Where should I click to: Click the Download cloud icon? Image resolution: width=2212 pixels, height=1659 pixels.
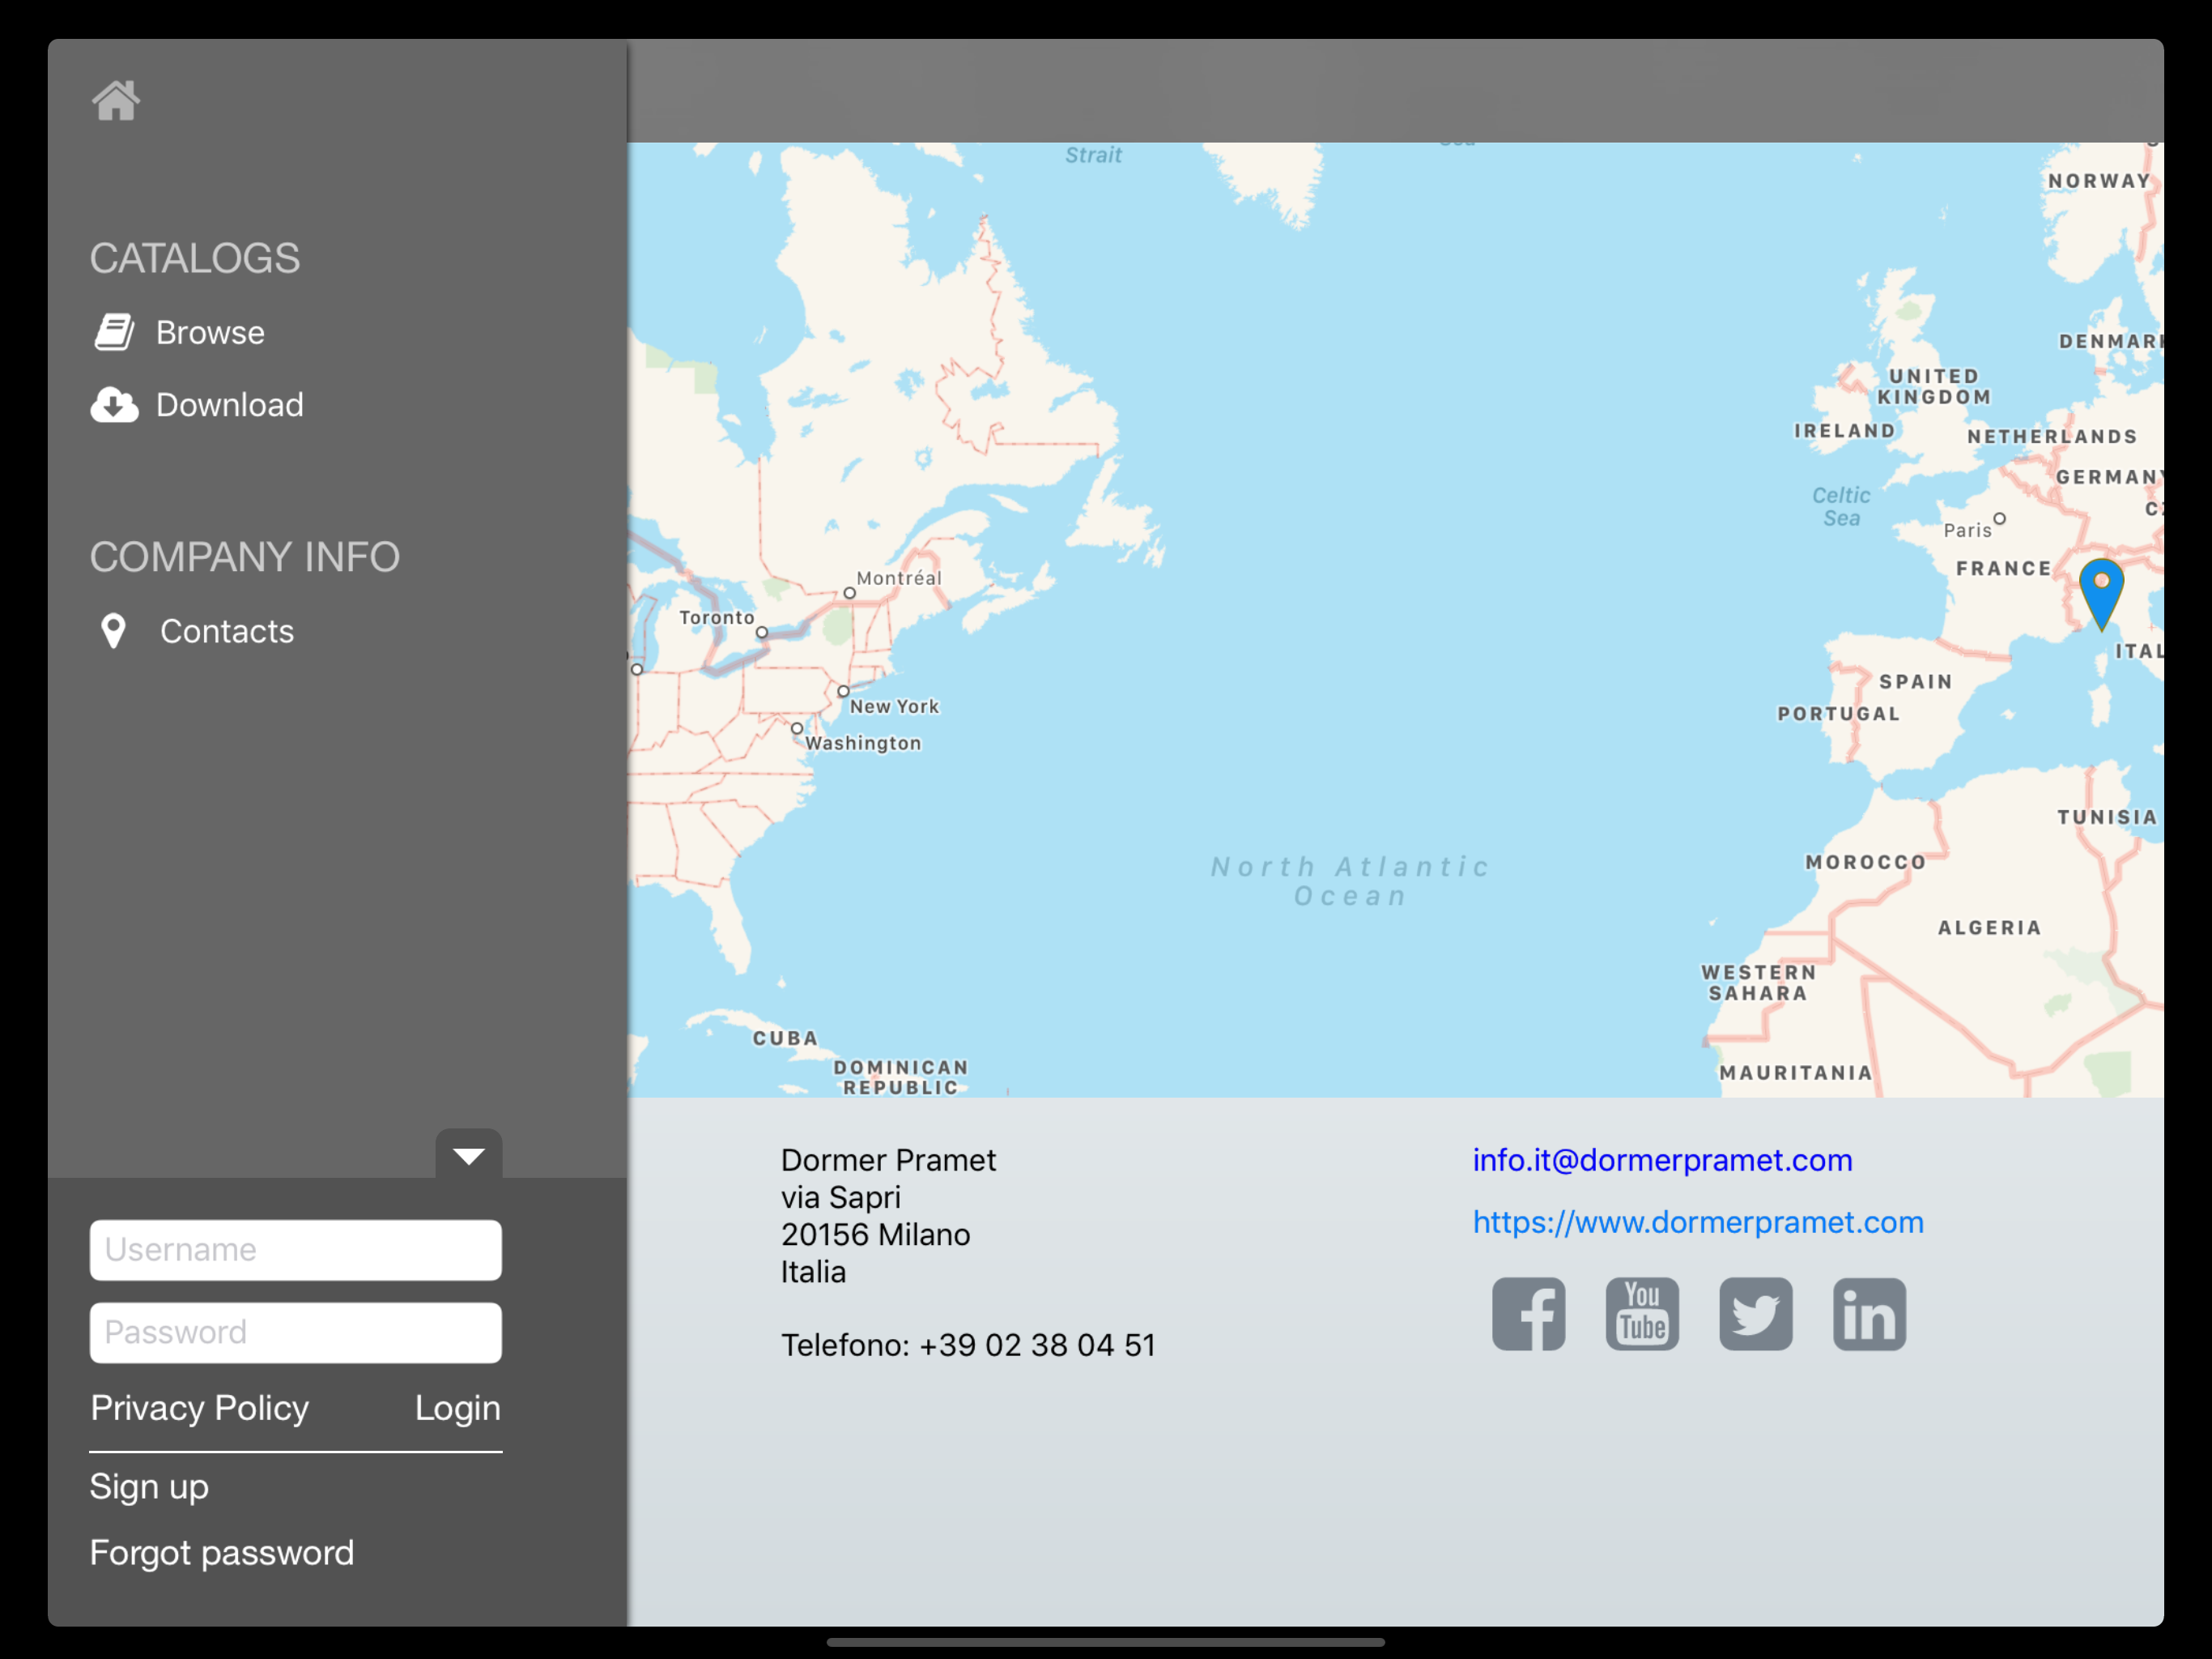[x=114, y=404]
